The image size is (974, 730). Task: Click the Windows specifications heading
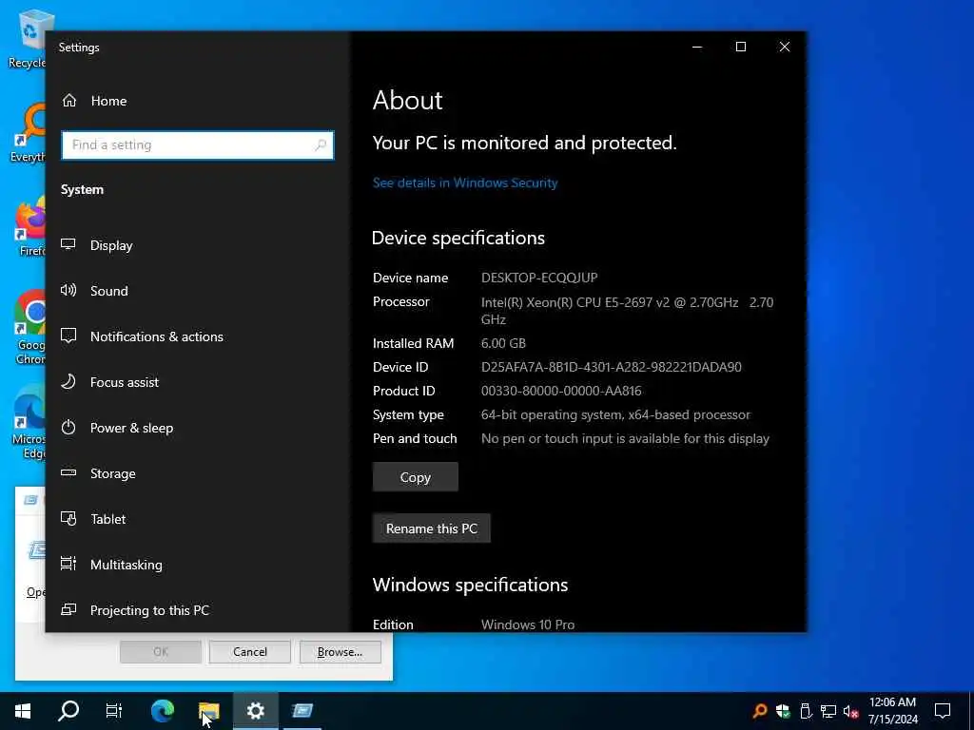[470, 585]
